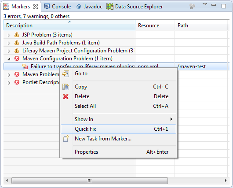
Task: Click the horizontal scrollbar left arrow
Action: [7, 181]
